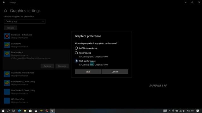Click the HD-CheckCpu text
The width and height of the screenshot is (202, 113).
[18, 99]
